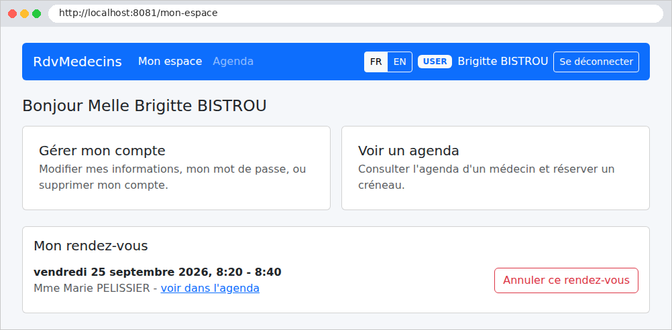Screen dimensions: 672x330
Task: Switch language to FR
Action: point(376,62)
